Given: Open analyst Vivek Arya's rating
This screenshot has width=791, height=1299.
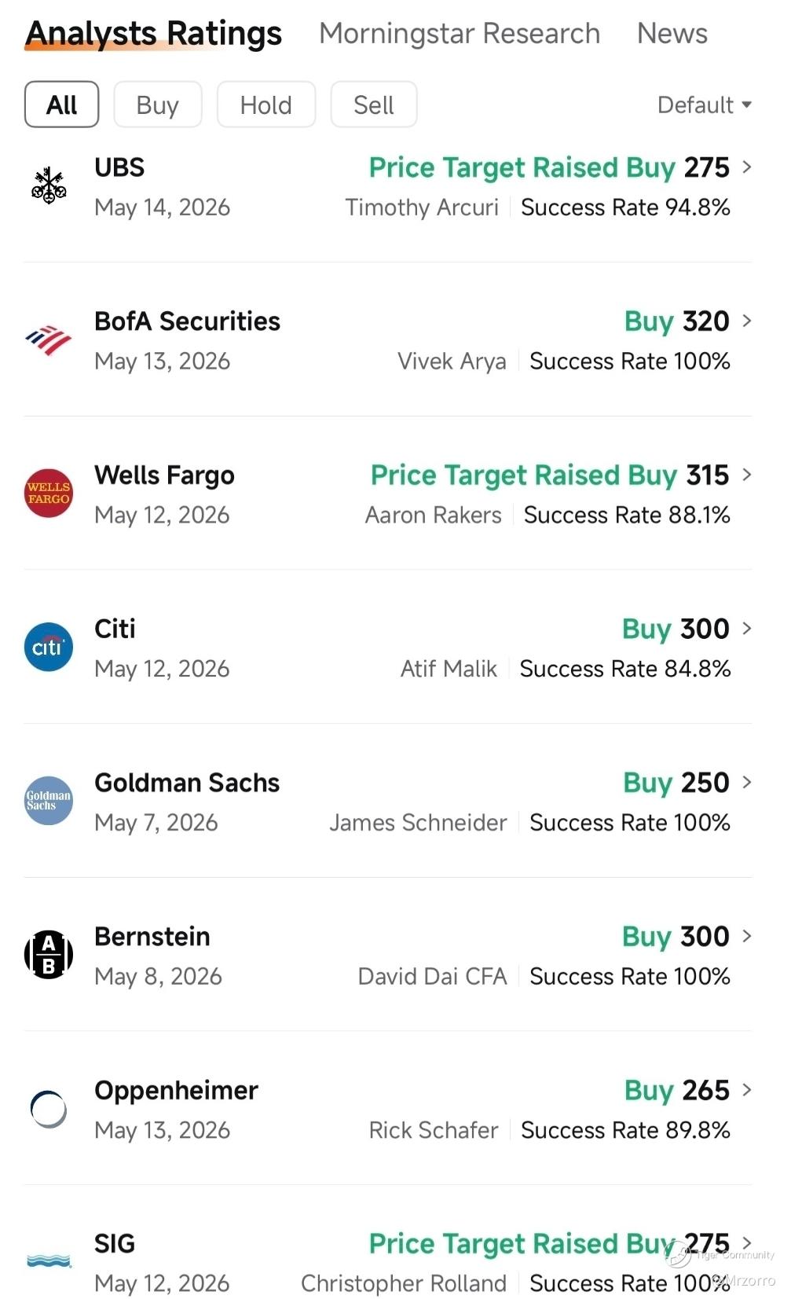Looking at the screenshot, I should 452,361.
